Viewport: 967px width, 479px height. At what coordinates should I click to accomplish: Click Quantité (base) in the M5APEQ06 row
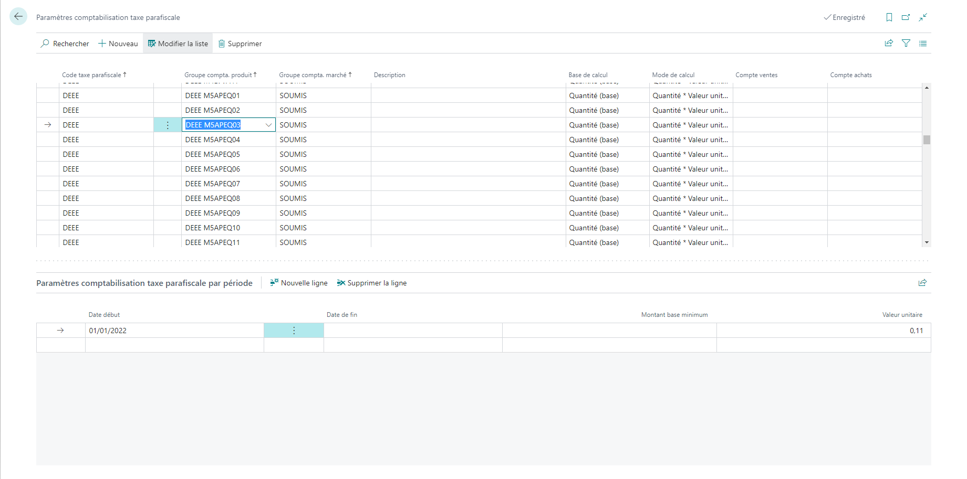pos(607,169)
